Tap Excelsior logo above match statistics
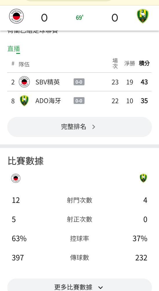Viewport: 159px width, 291px height. [x=16, y=178]
